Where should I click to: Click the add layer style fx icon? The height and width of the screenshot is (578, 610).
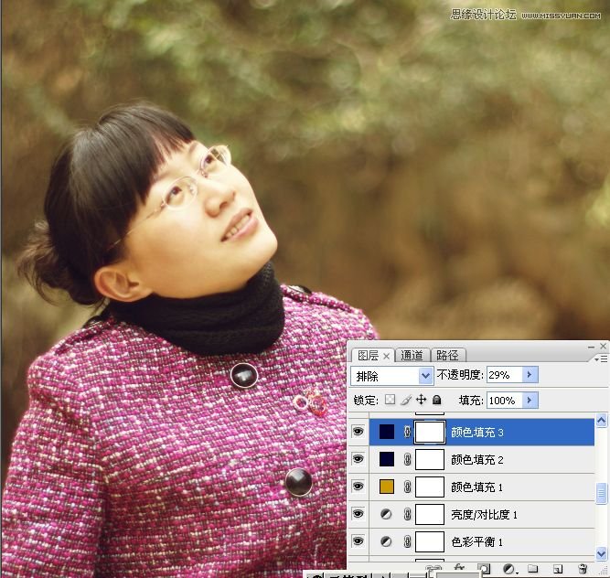[x=459, y=568]
